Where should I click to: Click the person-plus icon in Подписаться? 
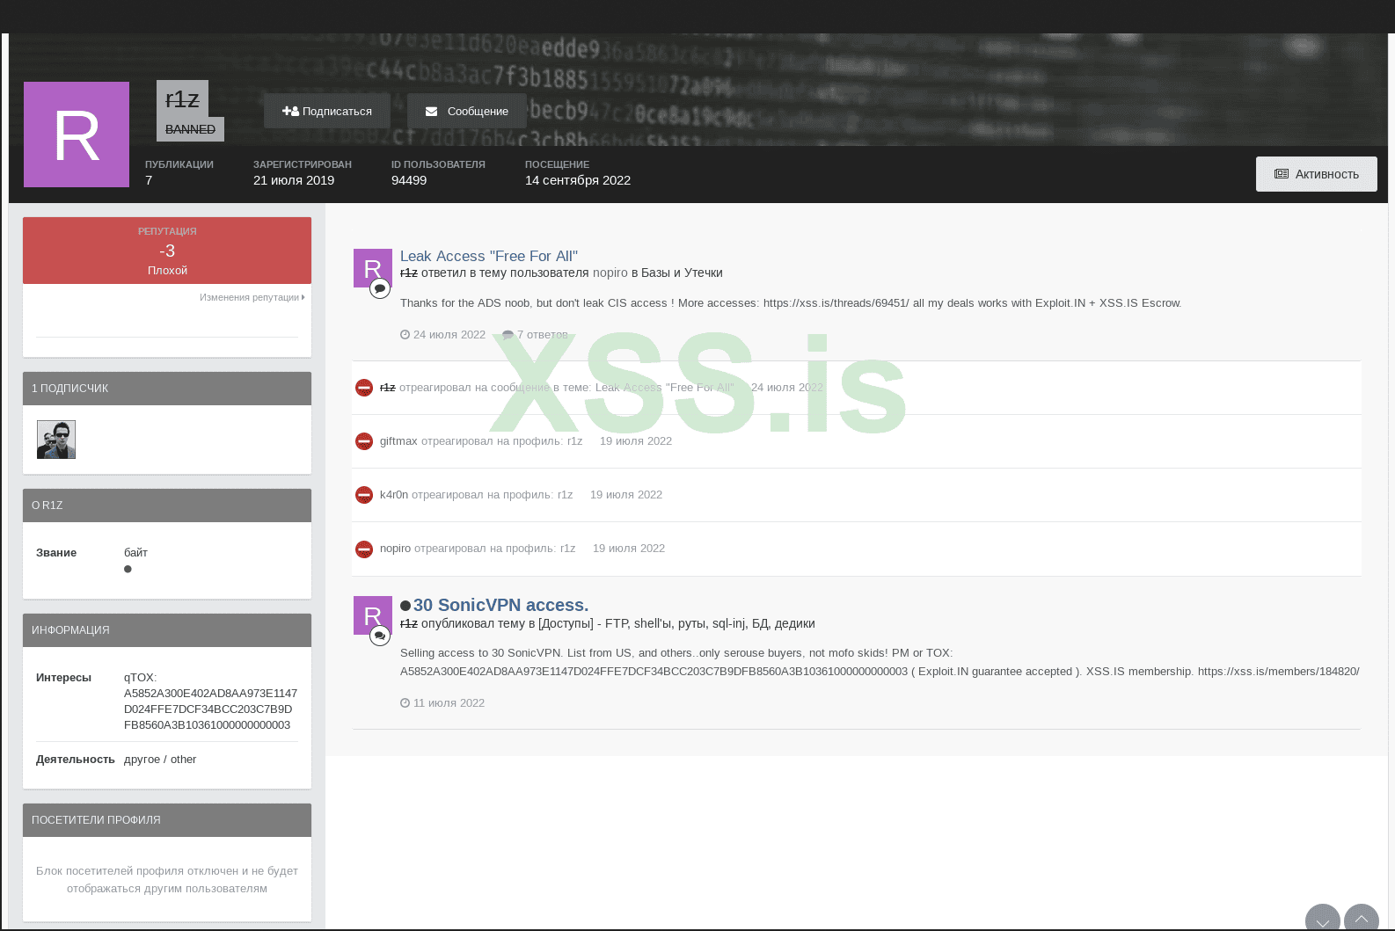click(290, 111)
